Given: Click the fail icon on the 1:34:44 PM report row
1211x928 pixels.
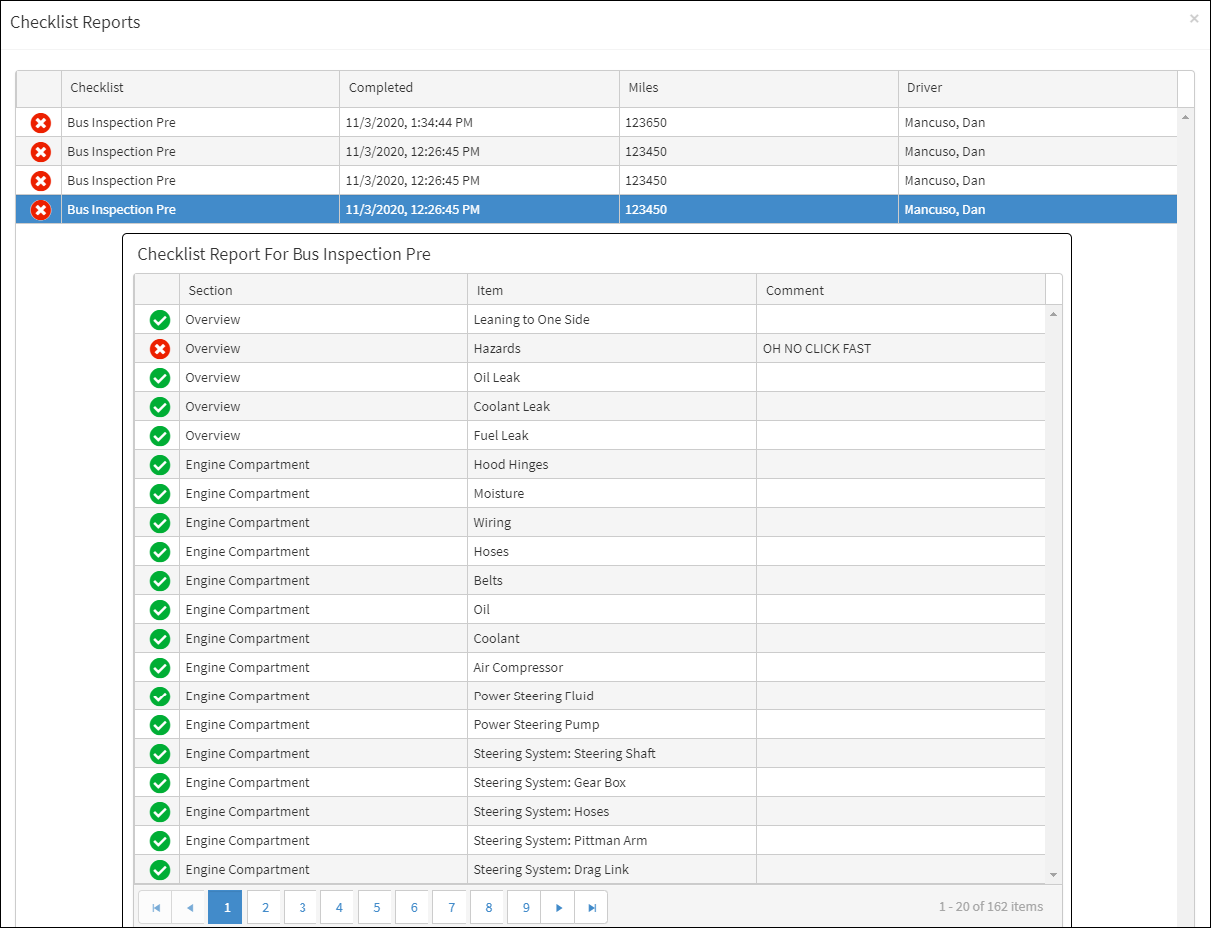Looking at the screenshot, I should point(40,123).
